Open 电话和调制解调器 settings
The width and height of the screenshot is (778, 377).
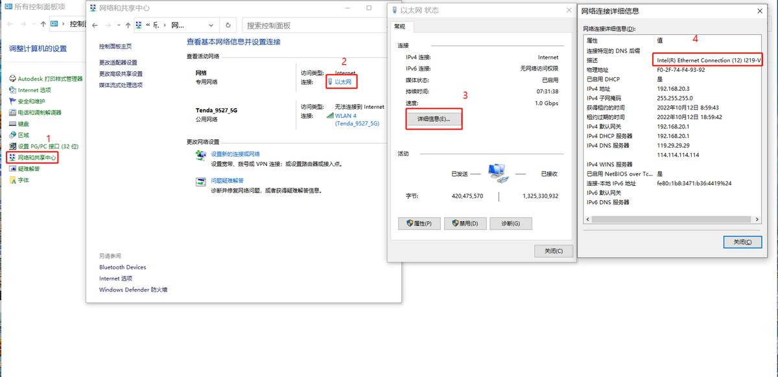coord(40,112)
